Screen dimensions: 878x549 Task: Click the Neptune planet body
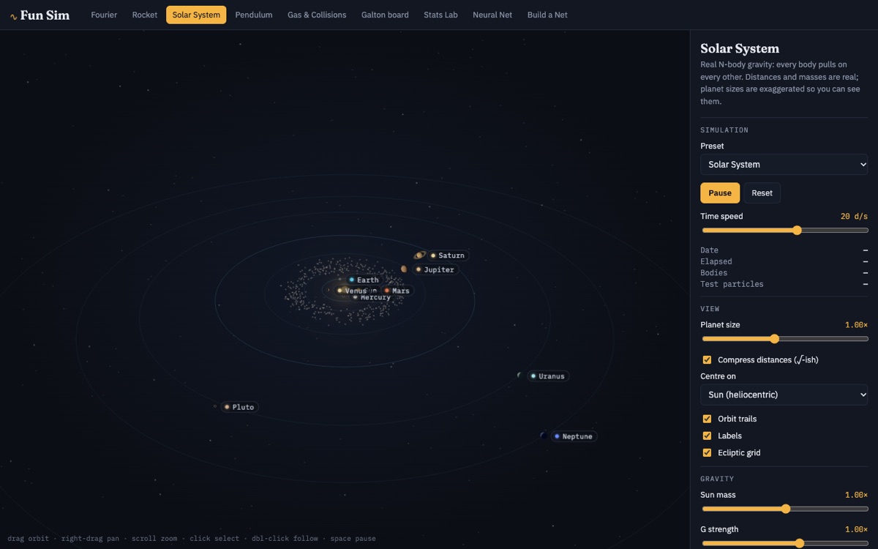pos(544,436)
